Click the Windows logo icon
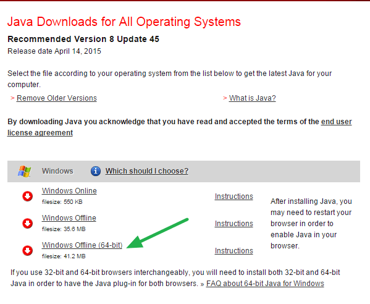Image resolution: width=370 pixels, height=304 pixels. (24, 171)
